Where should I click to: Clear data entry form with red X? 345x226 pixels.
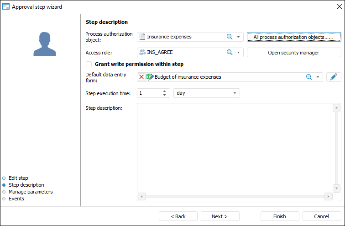pyautogui.click(x=141, y=77)
